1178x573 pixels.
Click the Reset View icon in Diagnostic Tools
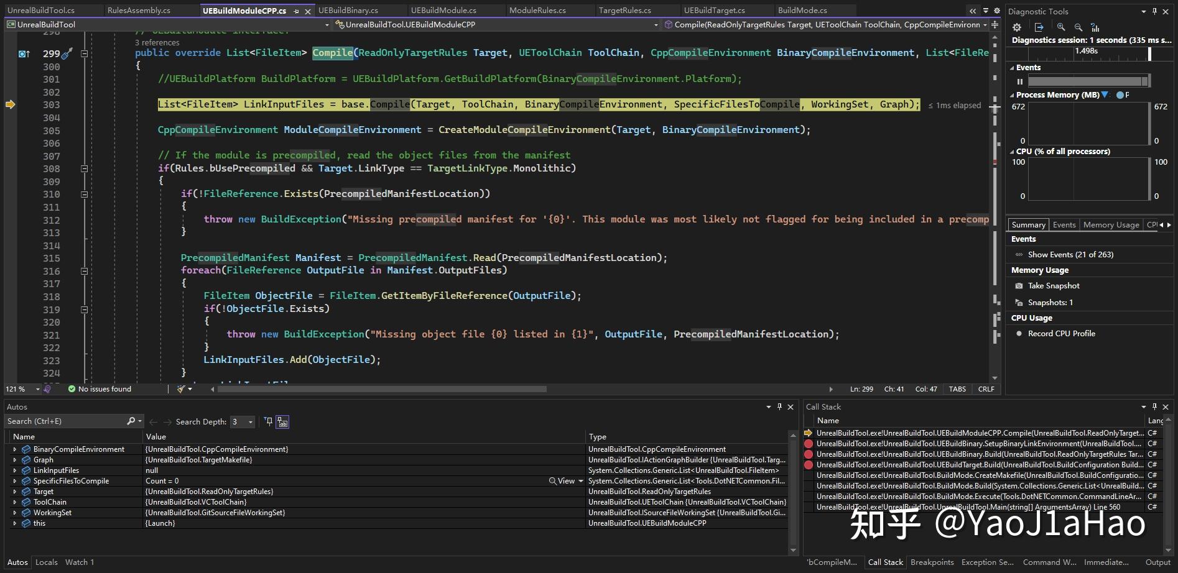[x=1096, y=27]
